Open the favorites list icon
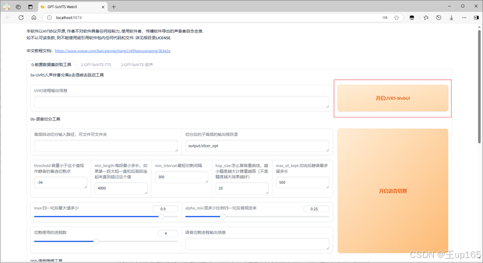 tap(426, 17)
